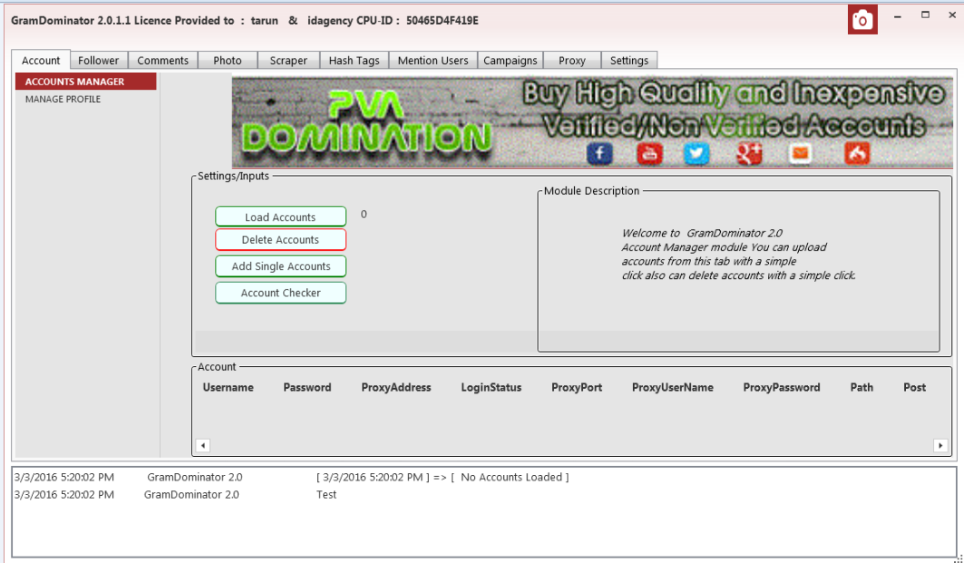
Task: Open the Comments tab
Action: (163, 60)
